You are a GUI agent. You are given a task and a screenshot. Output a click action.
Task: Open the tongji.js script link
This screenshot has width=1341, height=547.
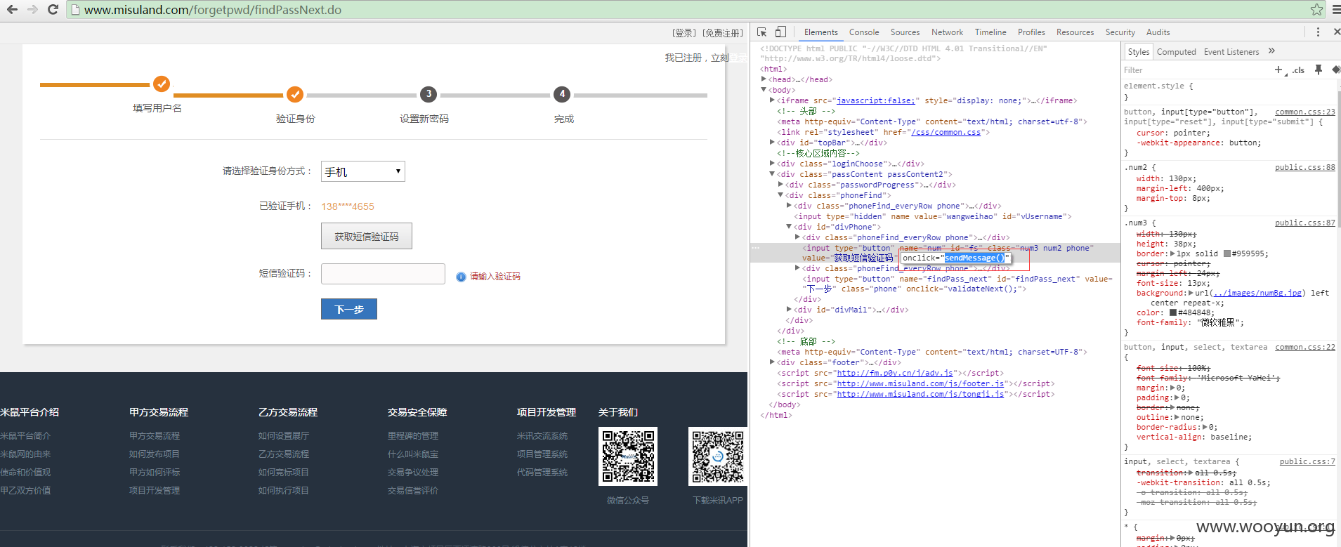(x=920, y=394)
